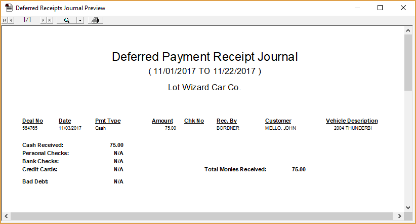The width and height of the screenshot is (416, 224).
Task: Click the Total Monies Received label
Action: (235, 170)
